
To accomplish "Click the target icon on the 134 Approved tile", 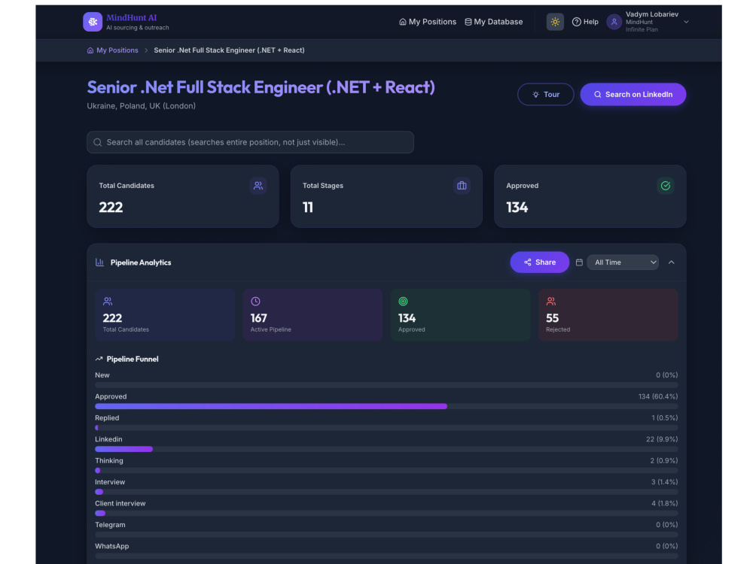I will 403,302.
